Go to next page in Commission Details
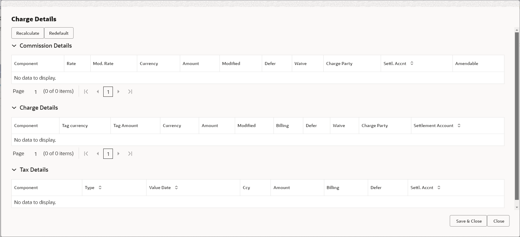 point(119,92)
